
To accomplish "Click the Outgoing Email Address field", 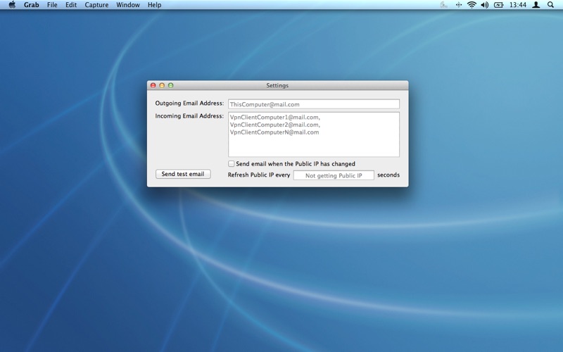I will 313,104.
